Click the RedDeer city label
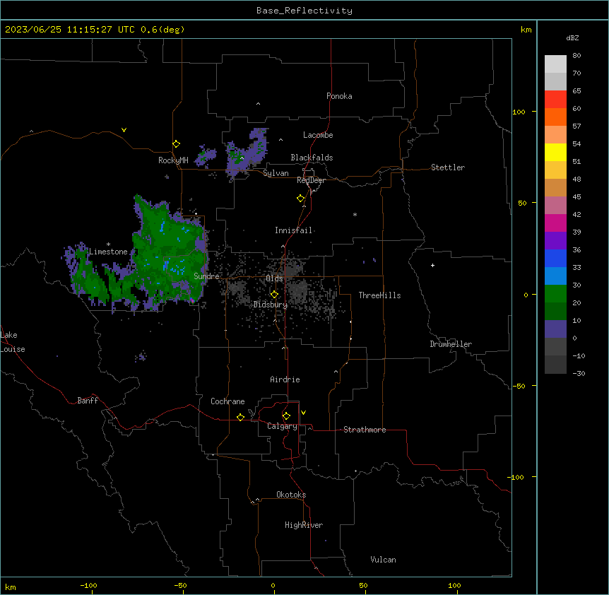Screen dimensions: 609x595 (311, 180)
